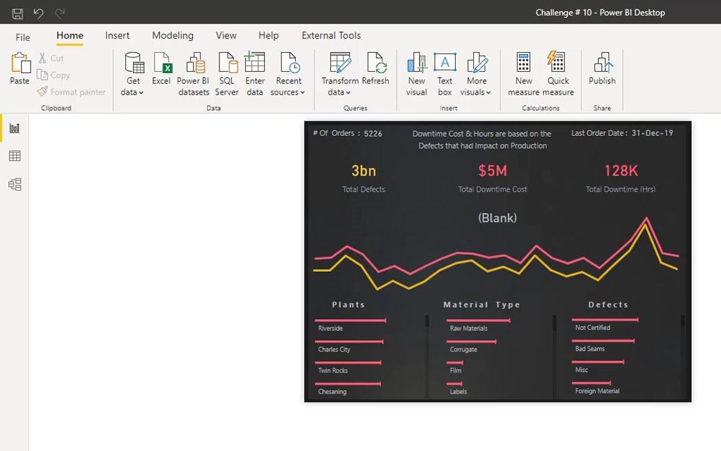Click the # Of Orders 5226 label
Viewport: 721px width, 451px height.
pos(347,133)
